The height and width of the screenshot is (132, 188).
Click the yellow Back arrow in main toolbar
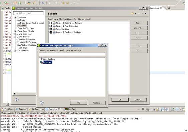tap(68, 3)
